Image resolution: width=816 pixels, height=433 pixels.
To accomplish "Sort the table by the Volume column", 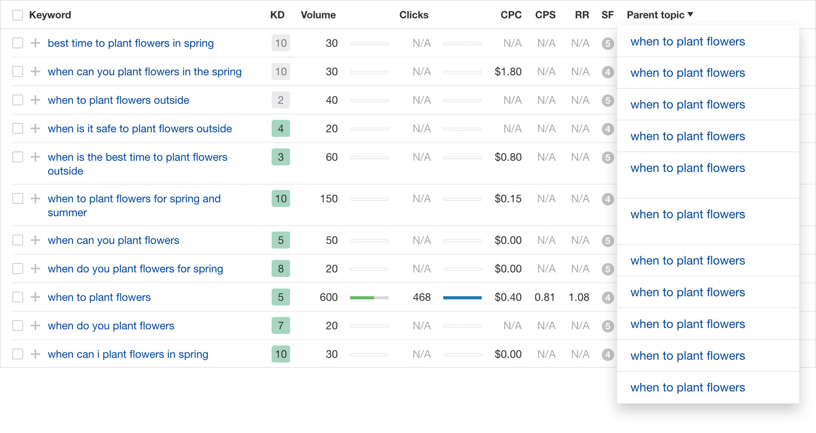I will click(x=318, y=15).
